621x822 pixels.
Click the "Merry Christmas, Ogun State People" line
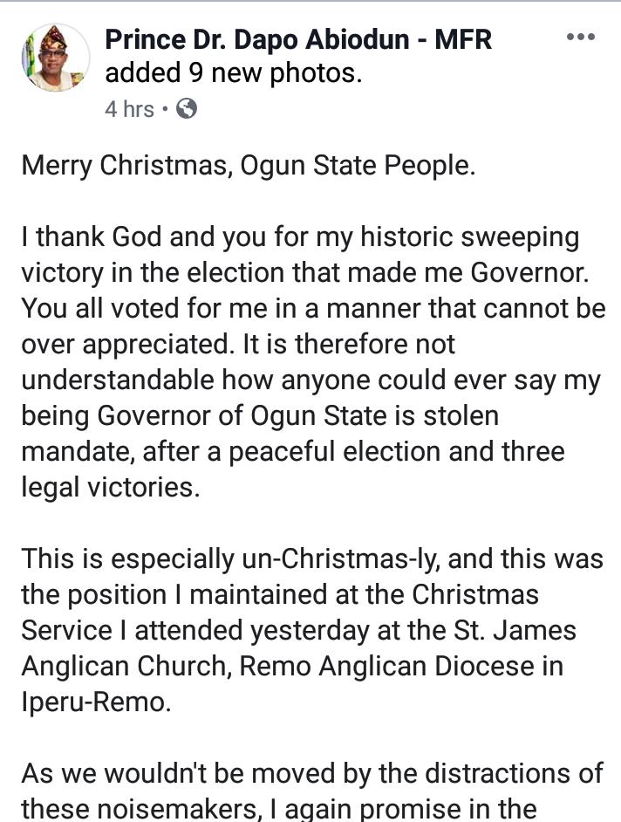249,166
